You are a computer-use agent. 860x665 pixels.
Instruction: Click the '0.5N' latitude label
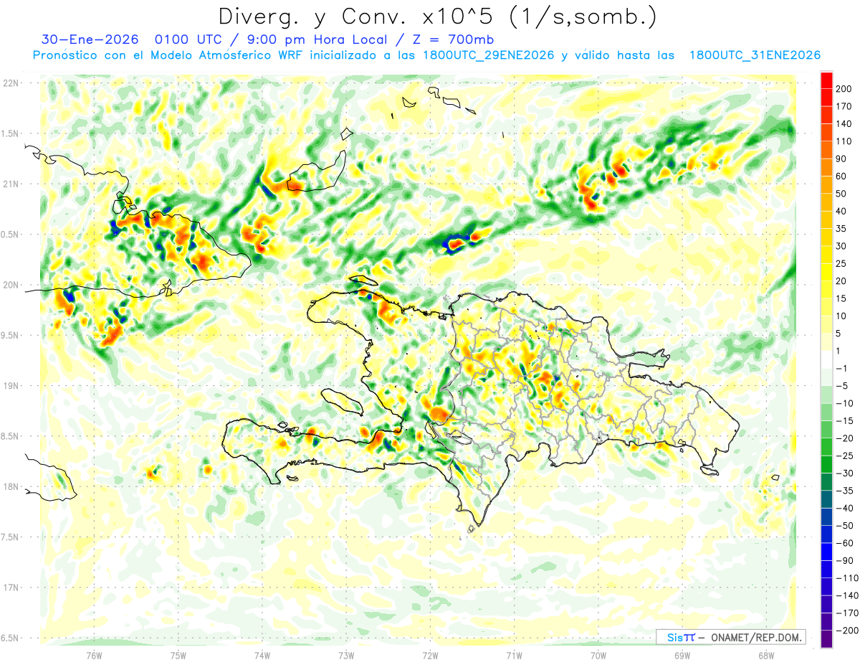tap(10, 235)
